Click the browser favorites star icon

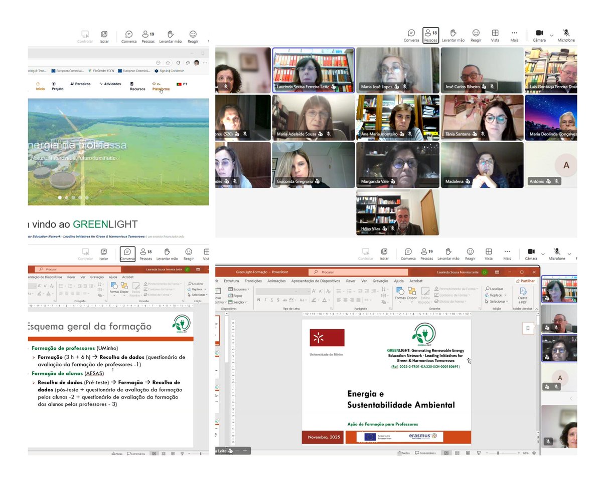(x=168, y=63)
